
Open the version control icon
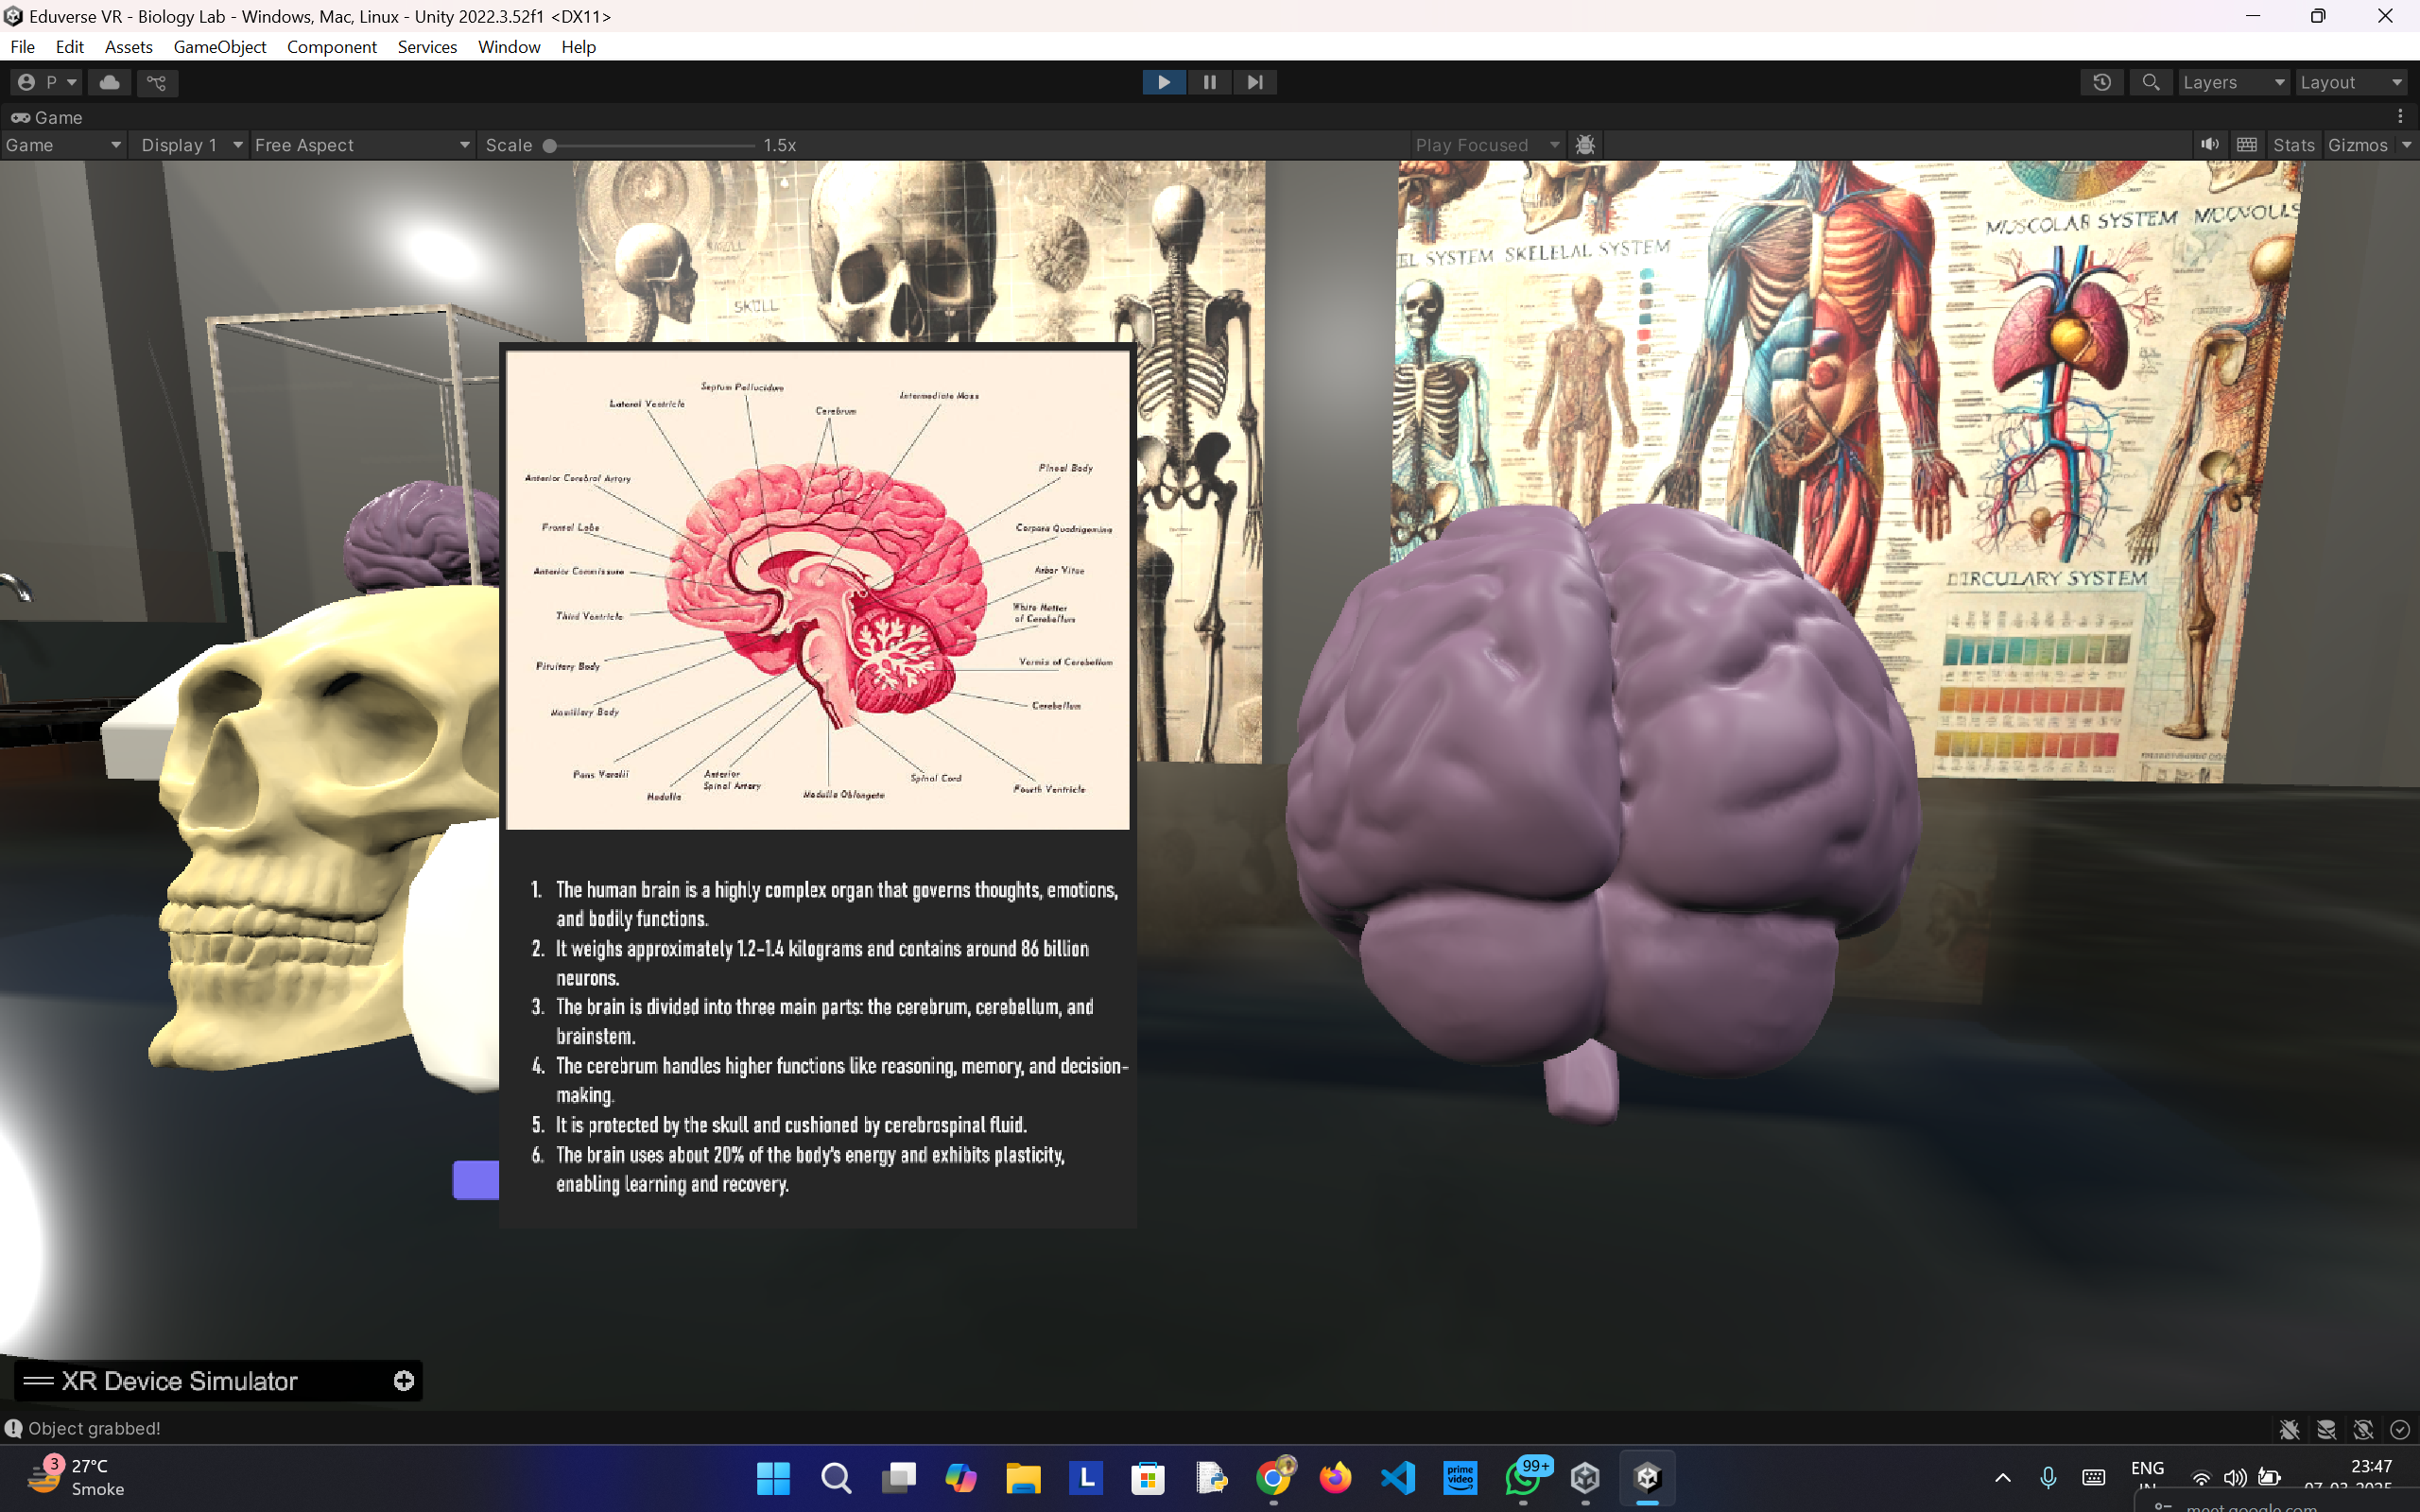[157, 82]
